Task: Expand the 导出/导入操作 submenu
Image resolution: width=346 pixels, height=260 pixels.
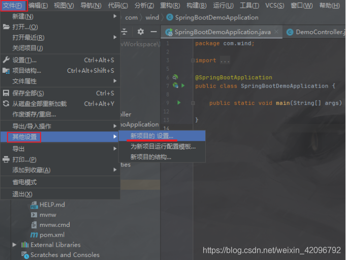Action: click(60, 126)
